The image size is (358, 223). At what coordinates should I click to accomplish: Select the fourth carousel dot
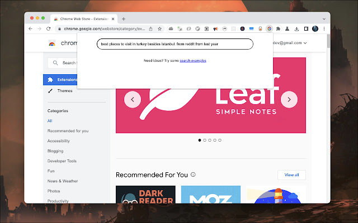215,140
